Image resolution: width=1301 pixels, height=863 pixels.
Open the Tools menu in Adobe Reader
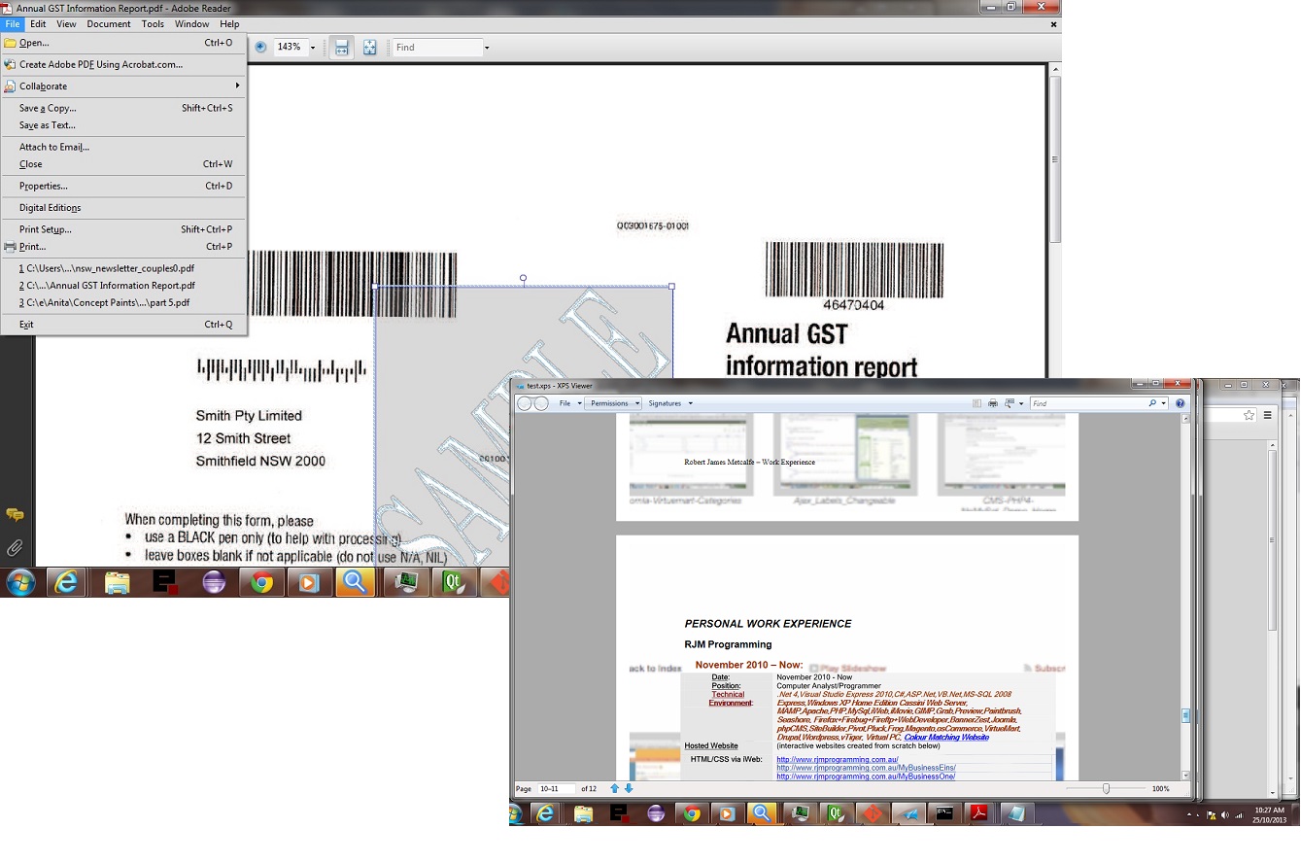[153, 24]
